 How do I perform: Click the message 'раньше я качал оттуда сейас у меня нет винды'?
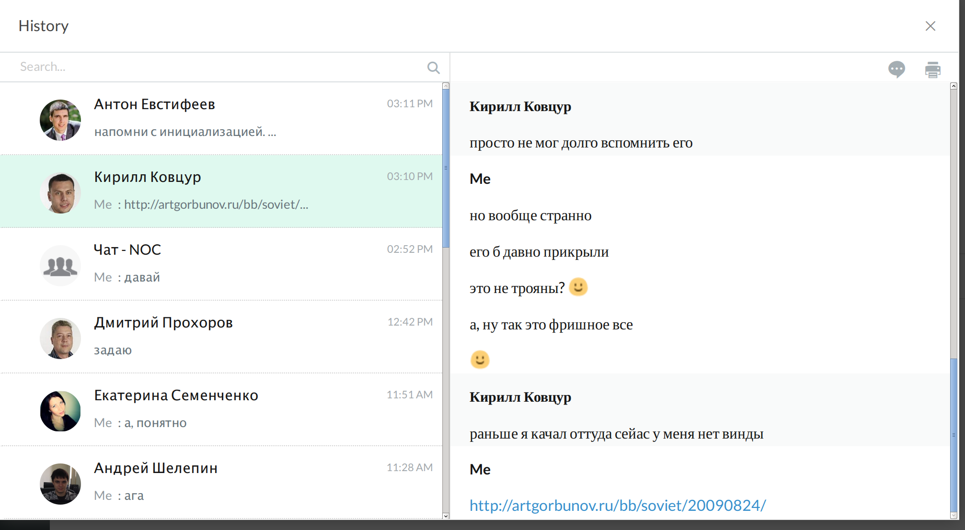(616, 434)
